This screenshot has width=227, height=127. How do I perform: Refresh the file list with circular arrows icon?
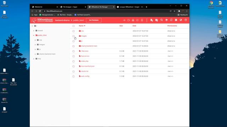click(171, 20)
